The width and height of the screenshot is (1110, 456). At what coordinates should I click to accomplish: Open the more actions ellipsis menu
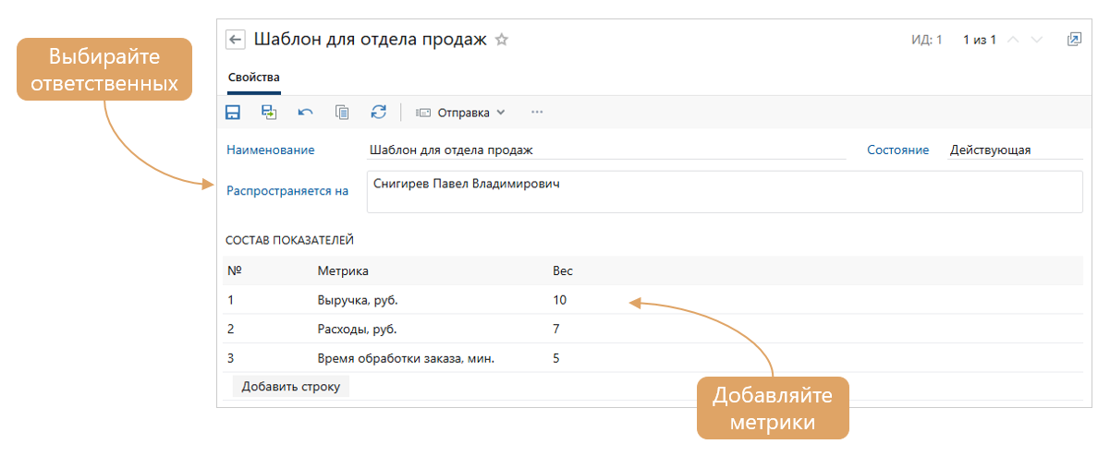click(x=537, y=113)
